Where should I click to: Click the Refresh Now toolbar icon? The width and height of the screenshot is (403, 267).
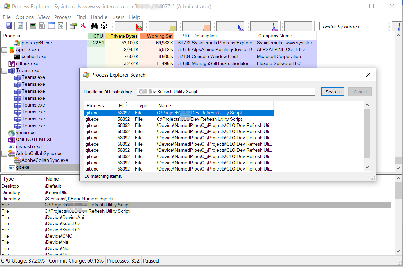[20, 26]
